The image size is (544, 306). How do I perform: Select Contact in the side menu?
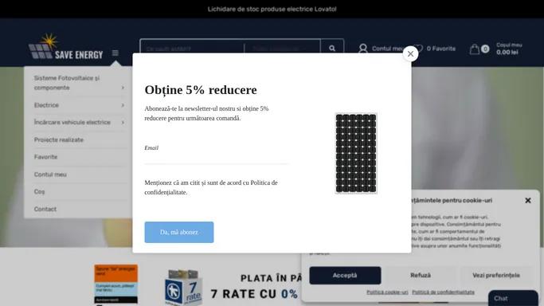coord(45,209)
